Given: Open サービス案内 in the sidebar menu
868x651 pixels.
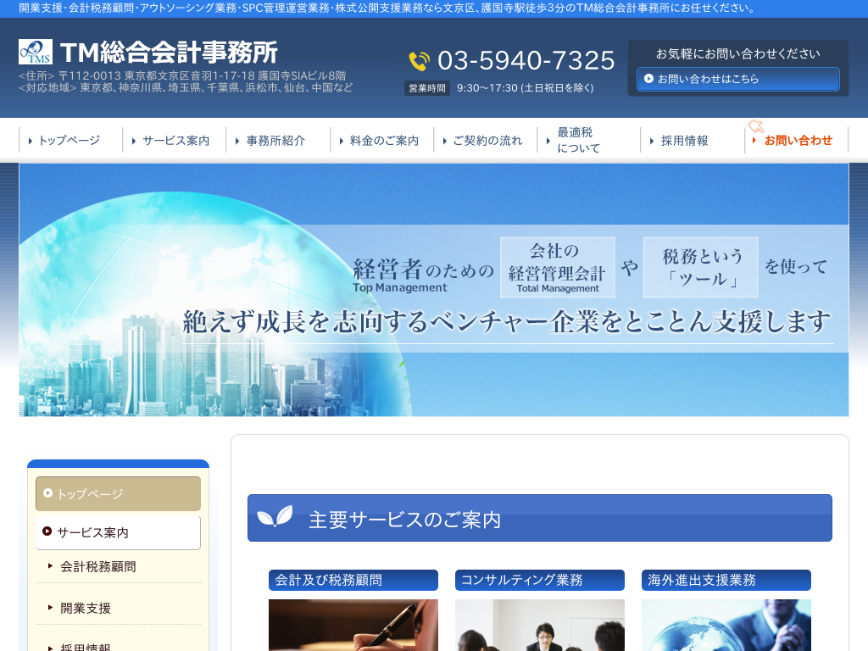Looking at the screenshot, I should (118, 532).
